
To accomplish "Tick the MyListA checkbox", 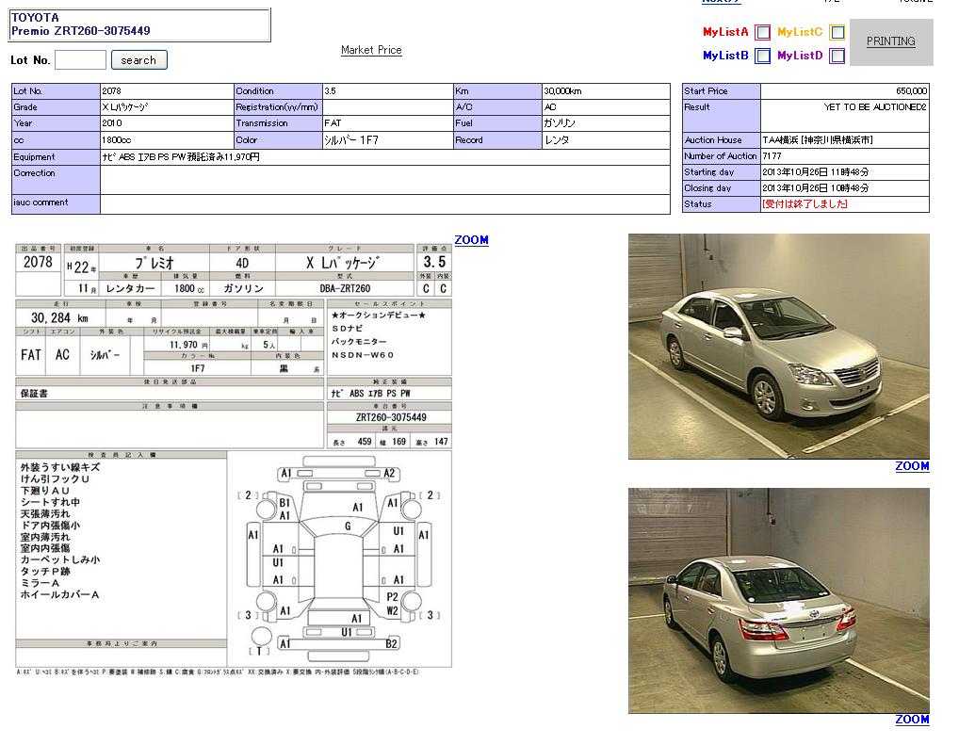I will coord(763,32).
